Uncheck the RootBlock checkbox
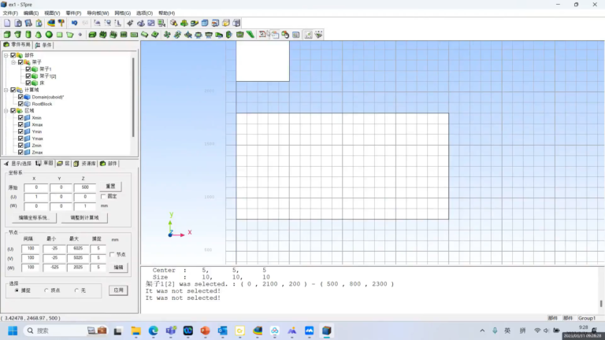 (x=20, y=104)
